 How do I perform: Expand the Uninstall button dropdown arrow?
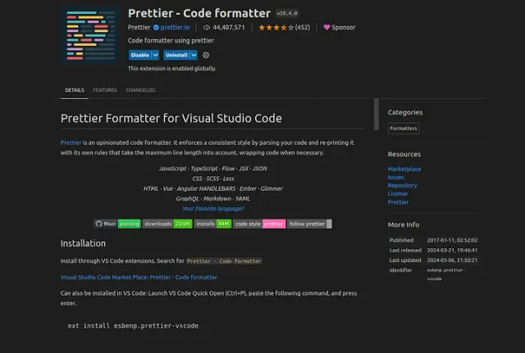(x=194, y=55)
